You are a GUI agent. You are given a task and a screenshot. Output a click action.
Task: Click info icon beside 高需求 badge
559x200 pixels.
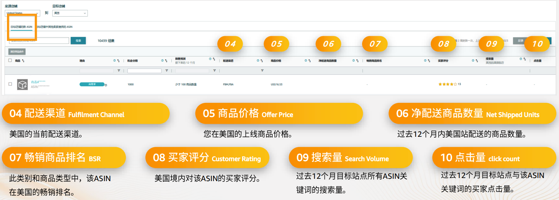(106, 85)
